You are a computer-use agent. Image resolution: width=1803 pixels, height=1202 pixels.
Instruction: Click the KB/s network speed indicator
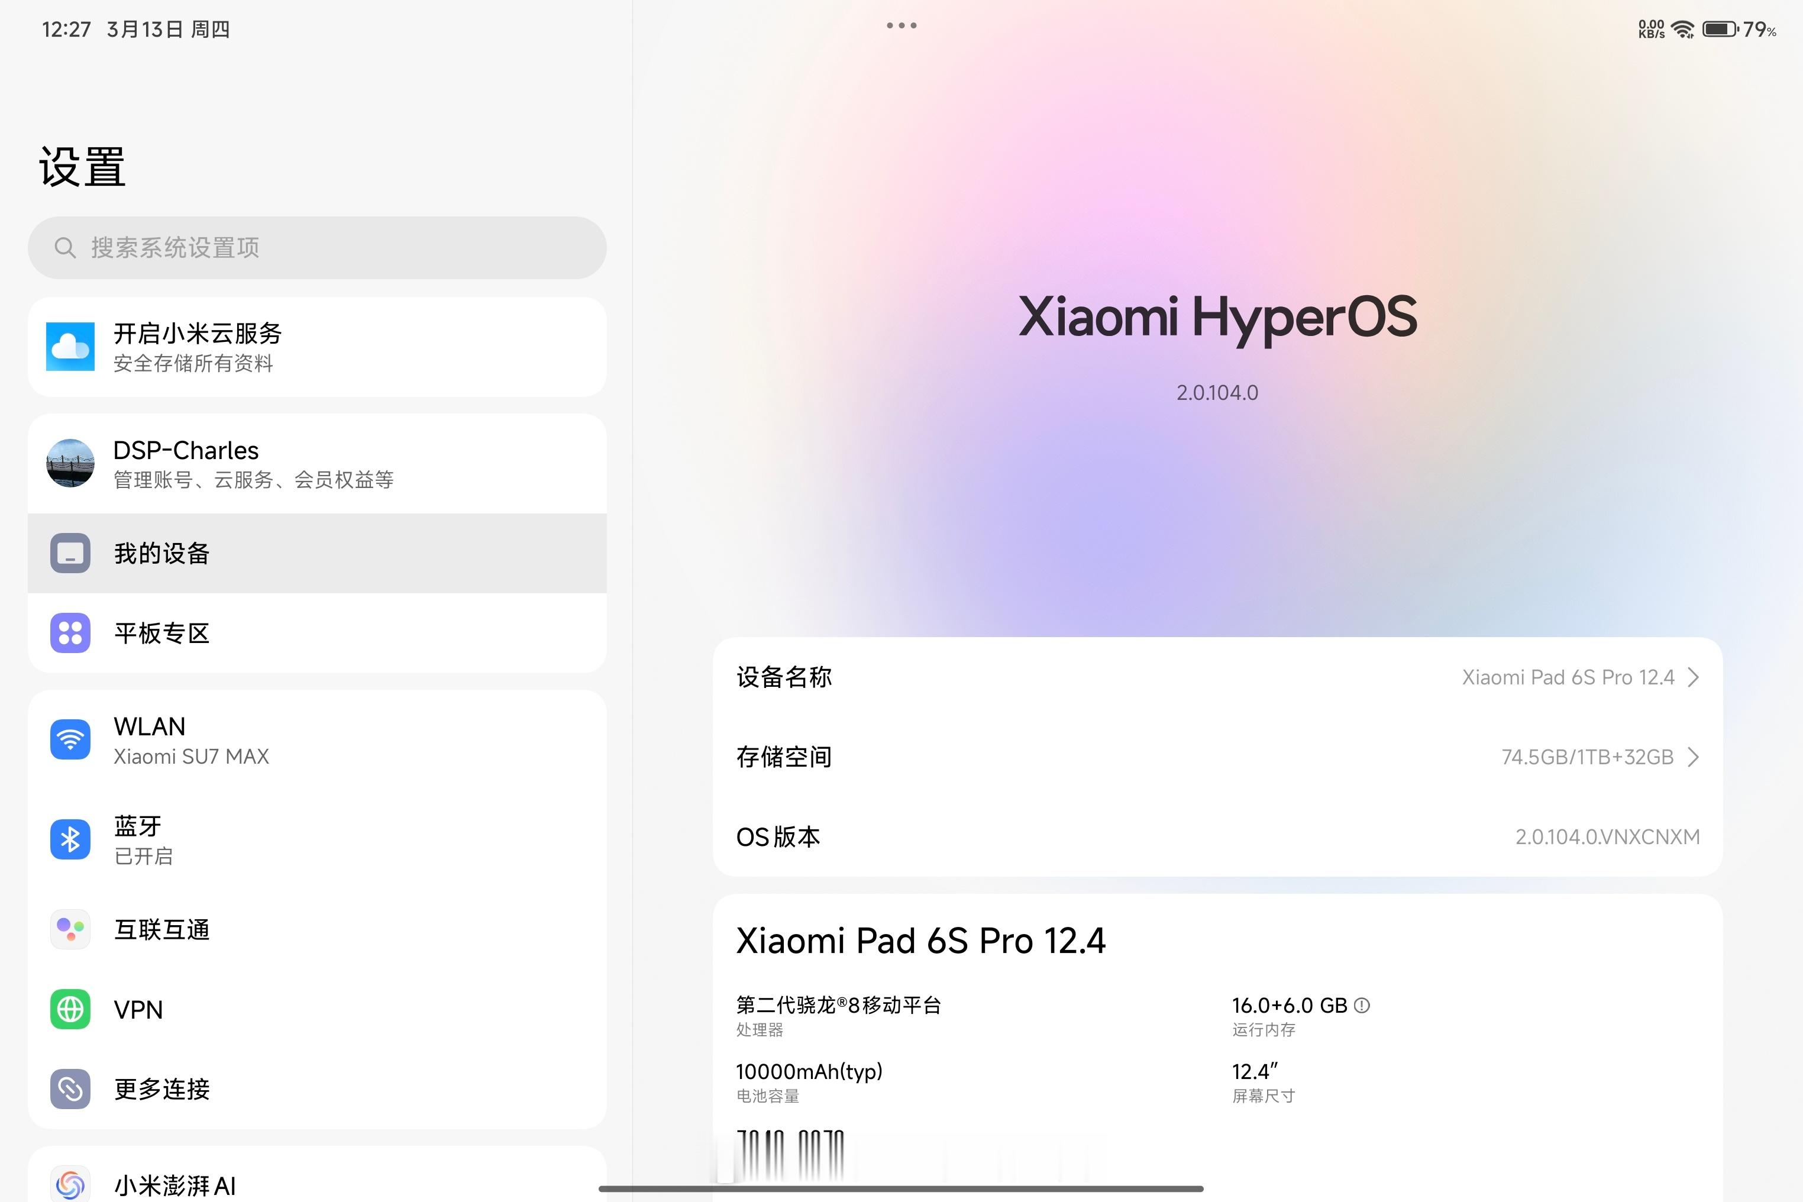point(1651,29)
